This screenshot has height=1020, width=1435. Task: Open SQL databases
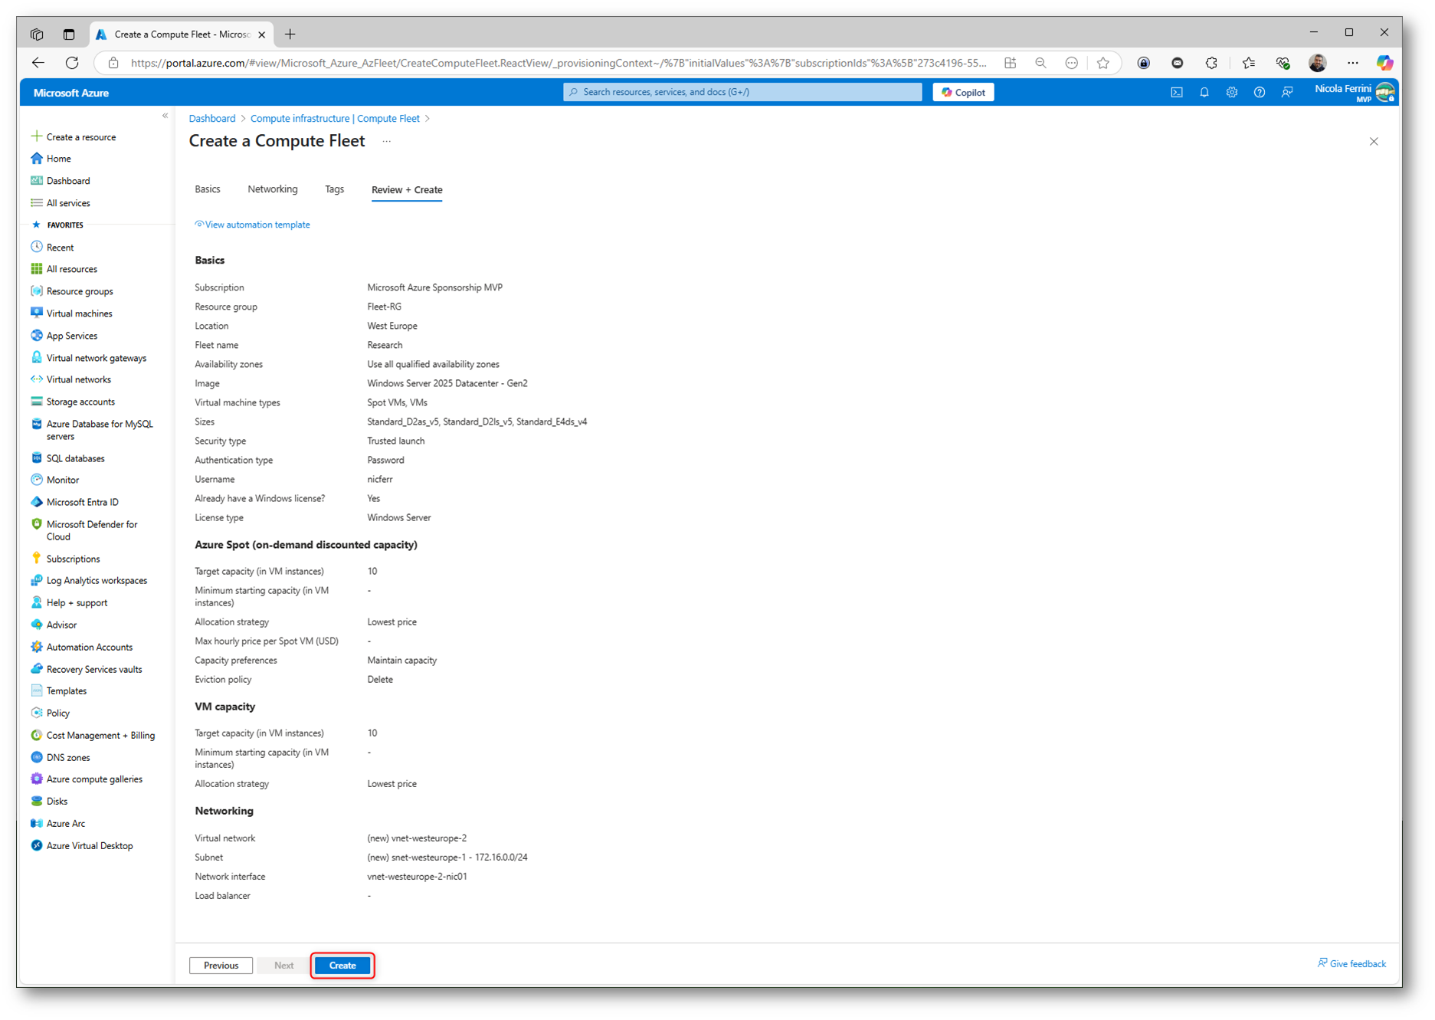point(75,458)
